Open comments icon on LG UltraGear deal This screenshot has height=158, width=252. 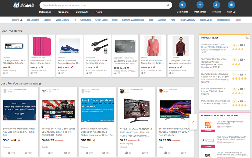tap(143, 153)
